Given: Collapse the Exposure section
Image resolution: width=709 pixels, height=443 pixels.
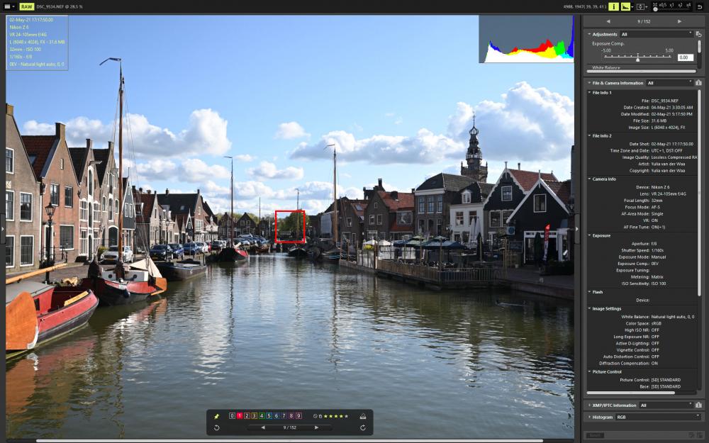Looking at the screenshot, I should coord(590,235).
